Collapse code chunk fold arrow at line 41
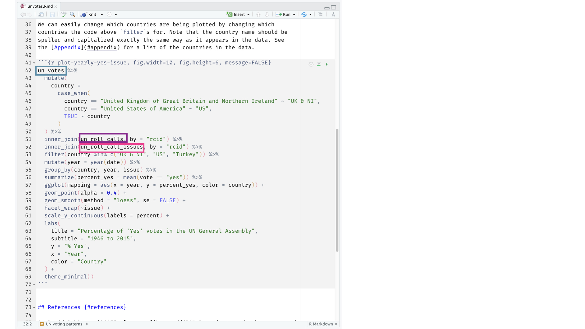 tap(34, 63)
